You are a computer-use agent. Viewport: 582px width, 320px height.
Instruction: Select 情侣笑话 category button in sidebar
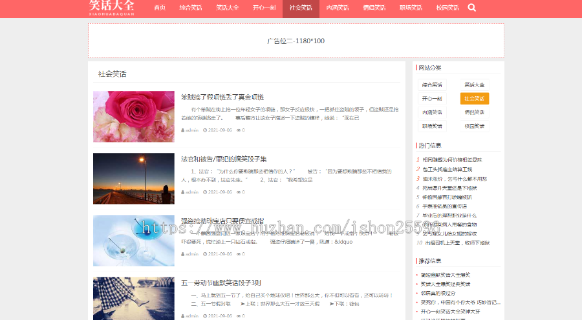[475, 112]
